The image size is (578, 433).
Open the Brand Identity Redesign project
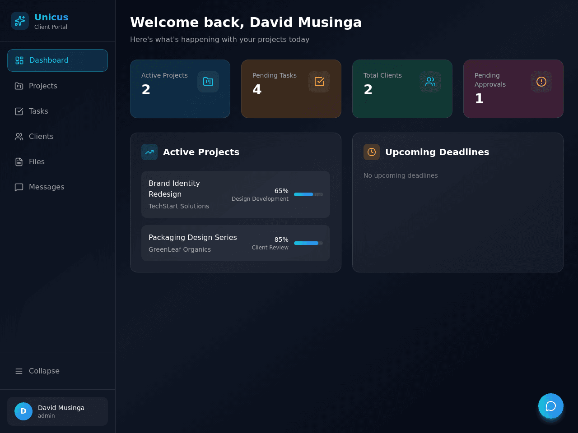(236, 194)
